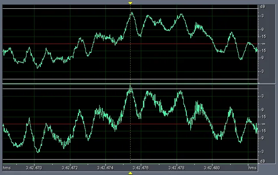Click the lower channel's -∞ center marker
This screenshot has height=175, width=278.
263,124
